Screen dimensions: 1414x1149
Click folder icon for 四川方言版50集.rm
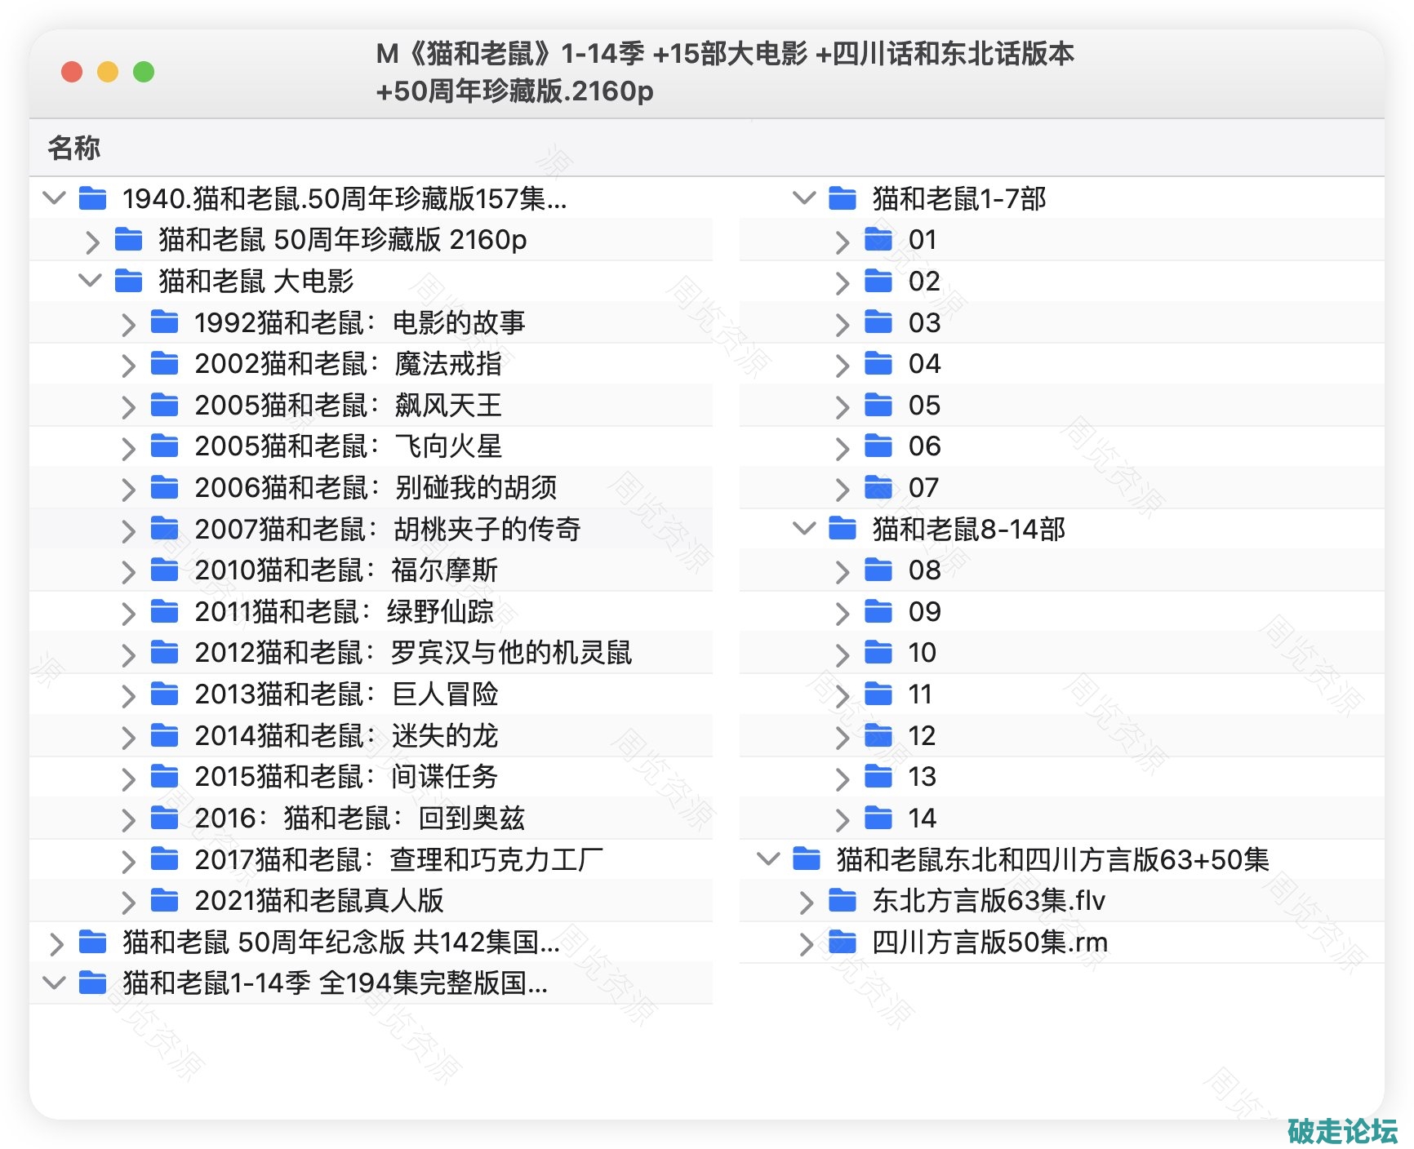tap(842, 942)
